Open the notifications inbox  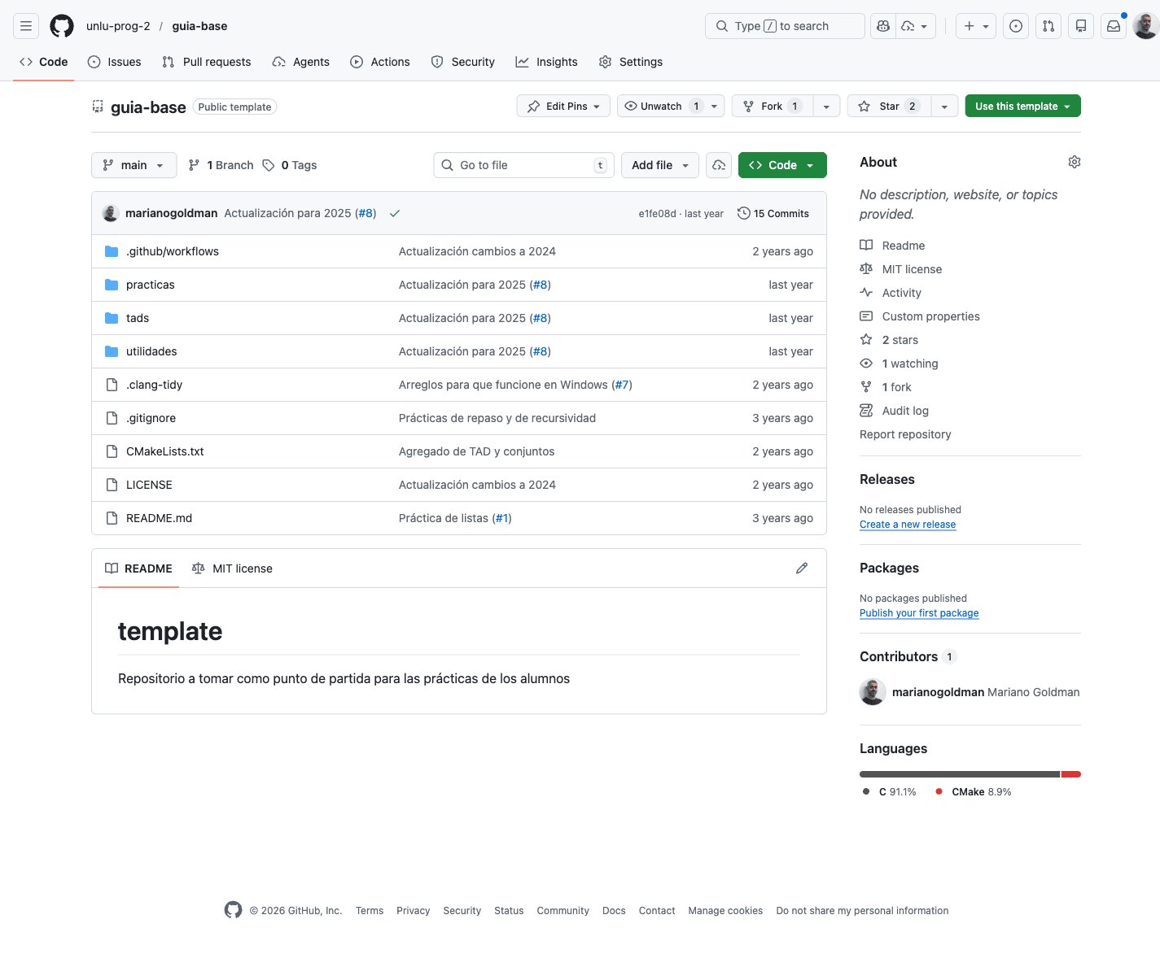point(1113,25)
